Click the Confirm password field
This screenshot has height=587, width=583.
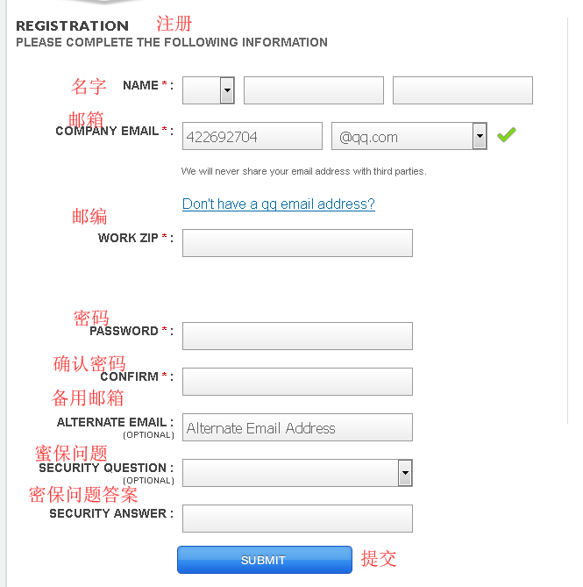coord(297,382)
